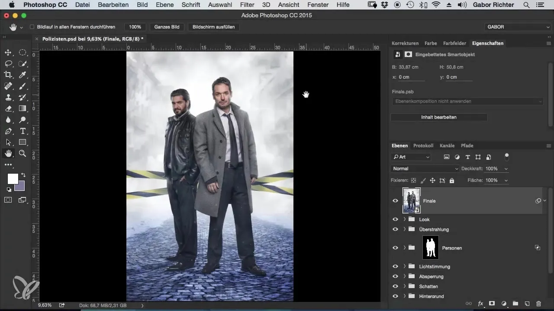Viewport: 554px width, 311px height.
Task: Hide the Lichtstimmung group
Action: coord(395,267)
